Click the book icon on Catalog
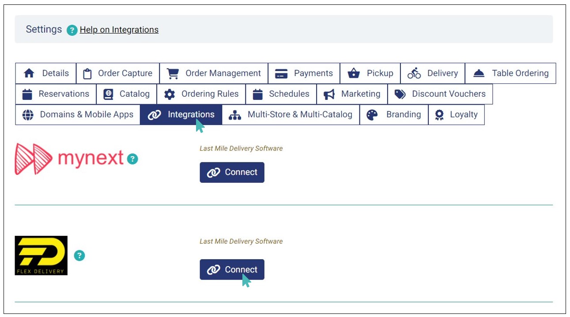 [108, 94]
